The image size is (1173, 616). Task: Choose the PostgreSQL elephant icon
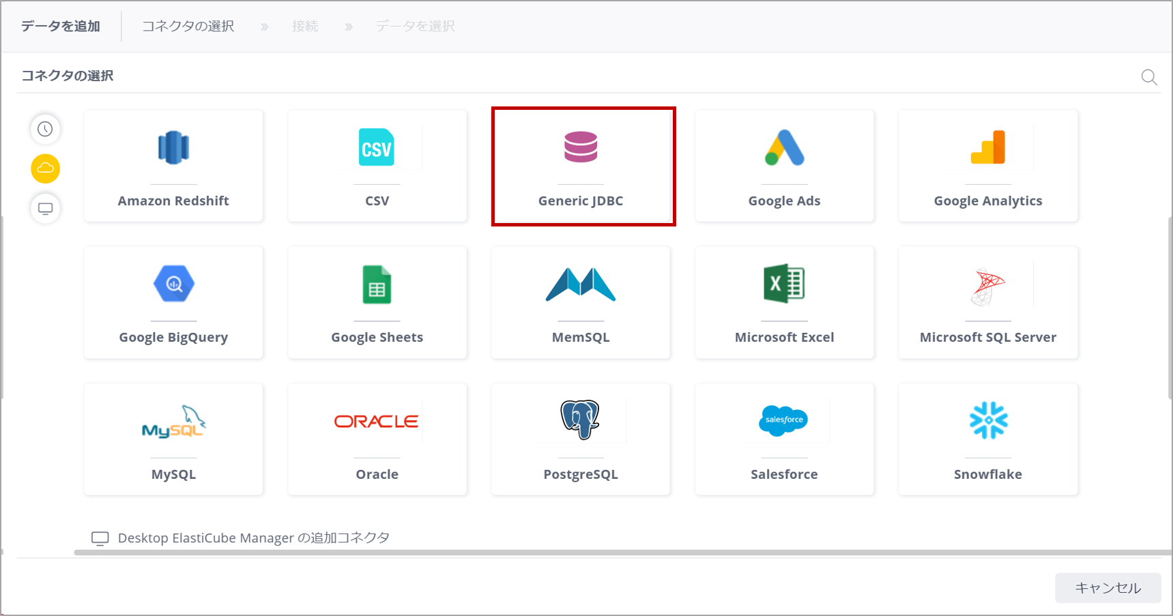tap(581, 420)
